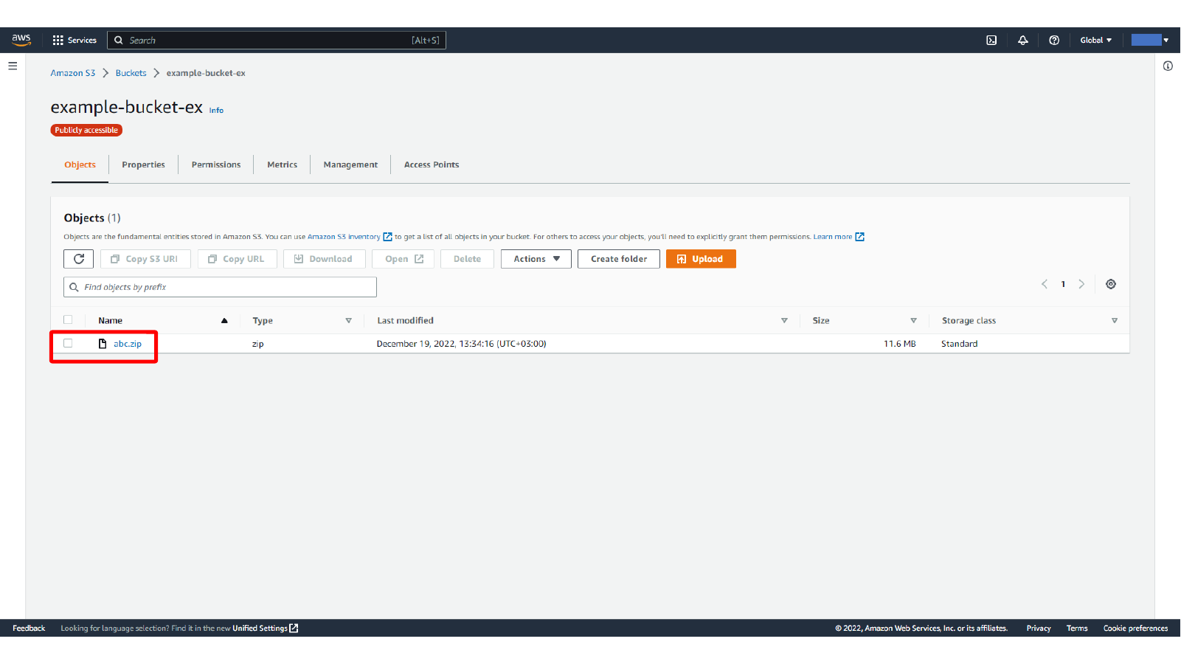Open the info panel icon on right edge

(1168, 66)
